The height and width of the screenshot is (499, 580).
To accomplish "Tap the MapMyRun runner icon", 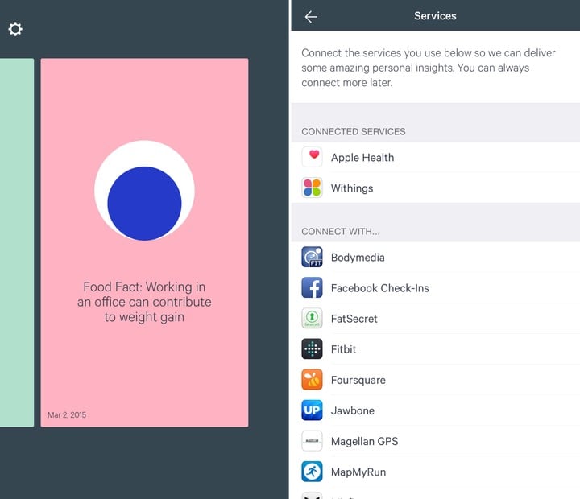I will point(312,472).
